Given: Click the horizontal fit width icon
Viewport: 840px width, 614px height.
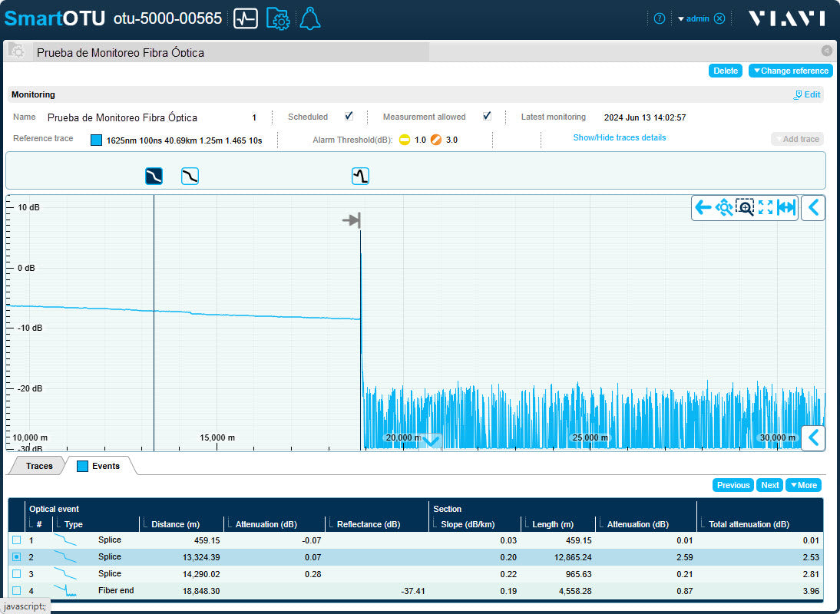Looking at the screenshot, I should coord(786,207).
